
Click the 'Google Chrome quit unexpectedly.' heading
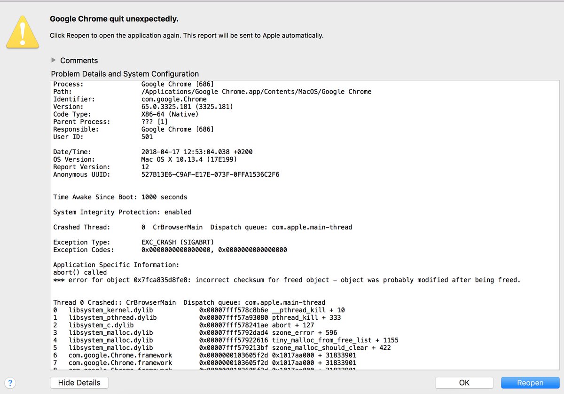tap(114, 19)
